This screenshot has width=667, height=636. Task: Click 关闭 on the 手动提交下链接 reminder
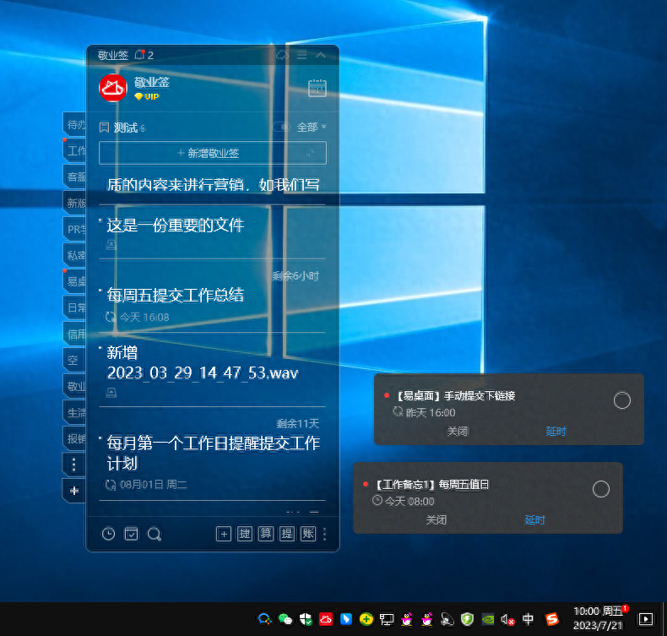point(457,431)
